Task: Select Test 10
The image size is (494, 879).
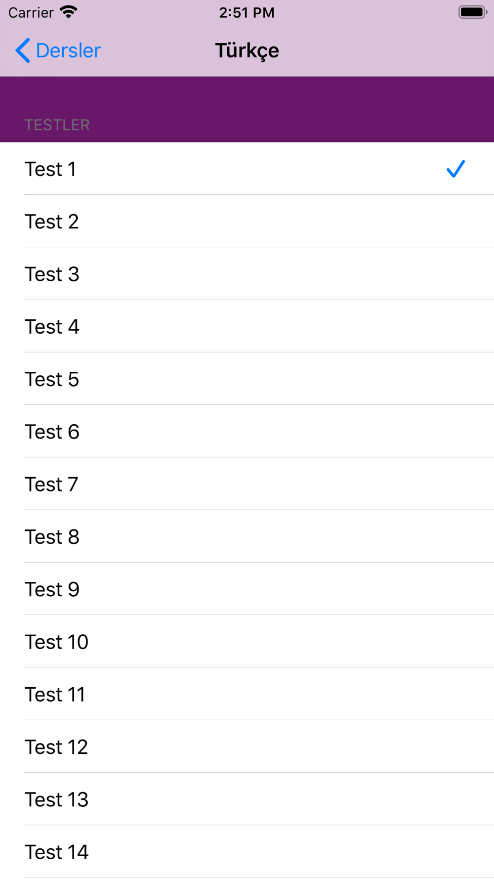Action: (x=247, y=642)
